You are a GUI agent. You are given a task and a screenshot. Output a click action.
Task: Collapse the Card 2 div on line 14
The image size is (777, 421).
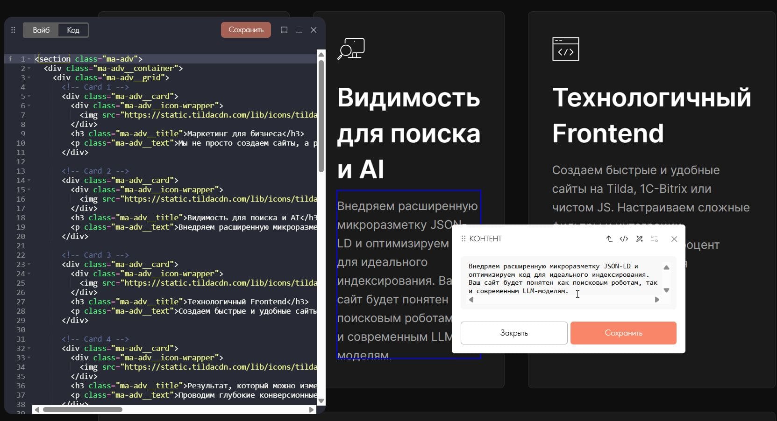[x=29, y=181]
